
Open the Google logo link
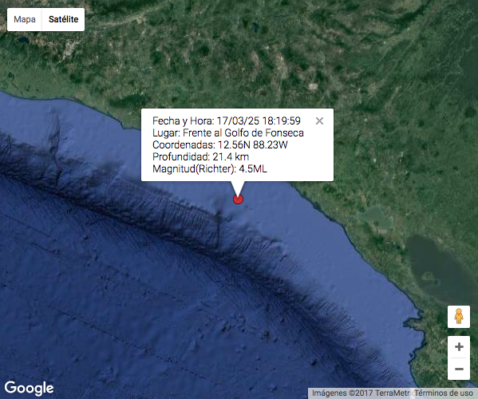tap(29, 388)
